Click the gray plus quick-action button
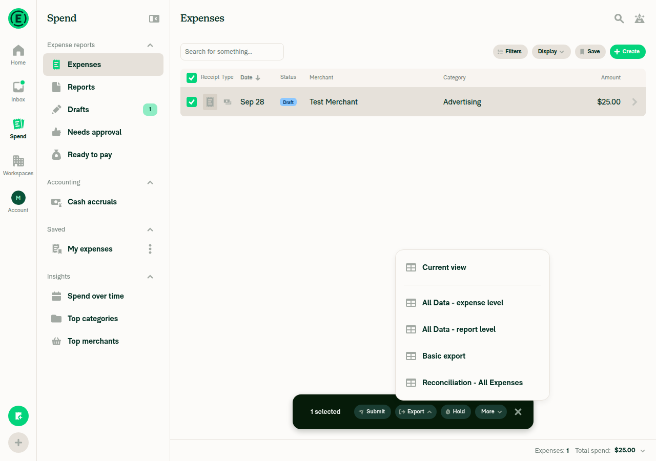Viewport: 656px width, 461px height. click(18, 443)
